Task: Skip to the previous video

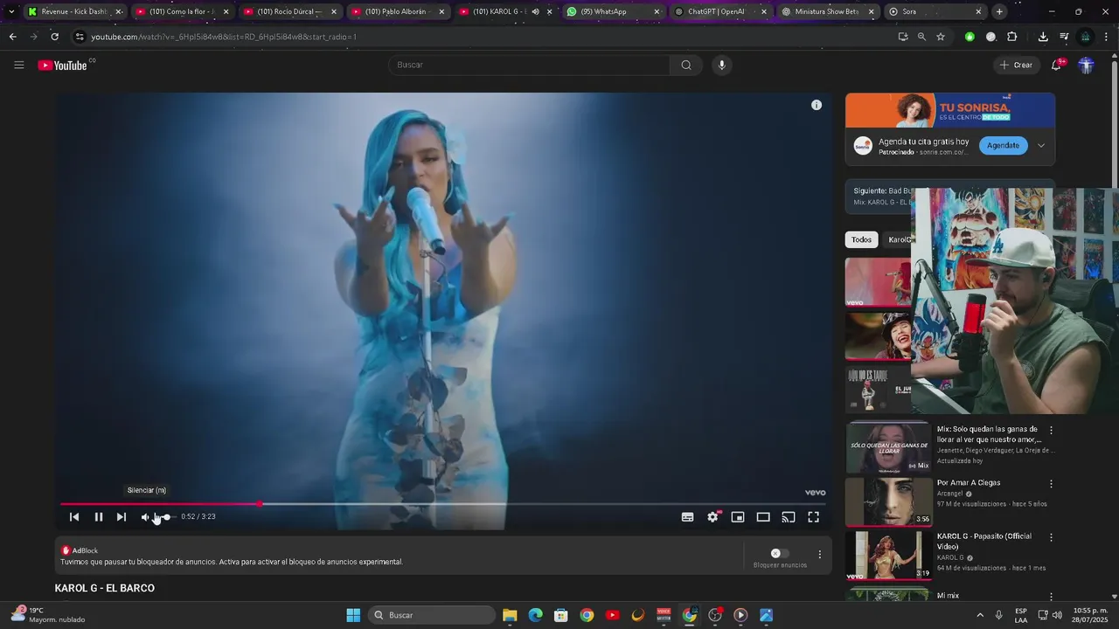Action: coord(74,517)
